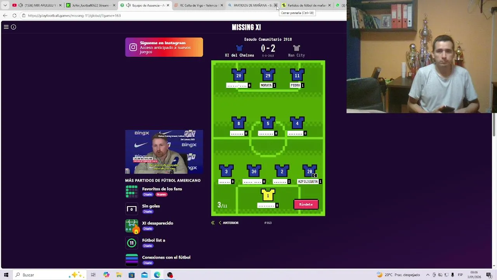This screenshot has width=497, height=280.
Task: Switch to JoYer_football0622 Stream tab
Action: pos(91,5)
